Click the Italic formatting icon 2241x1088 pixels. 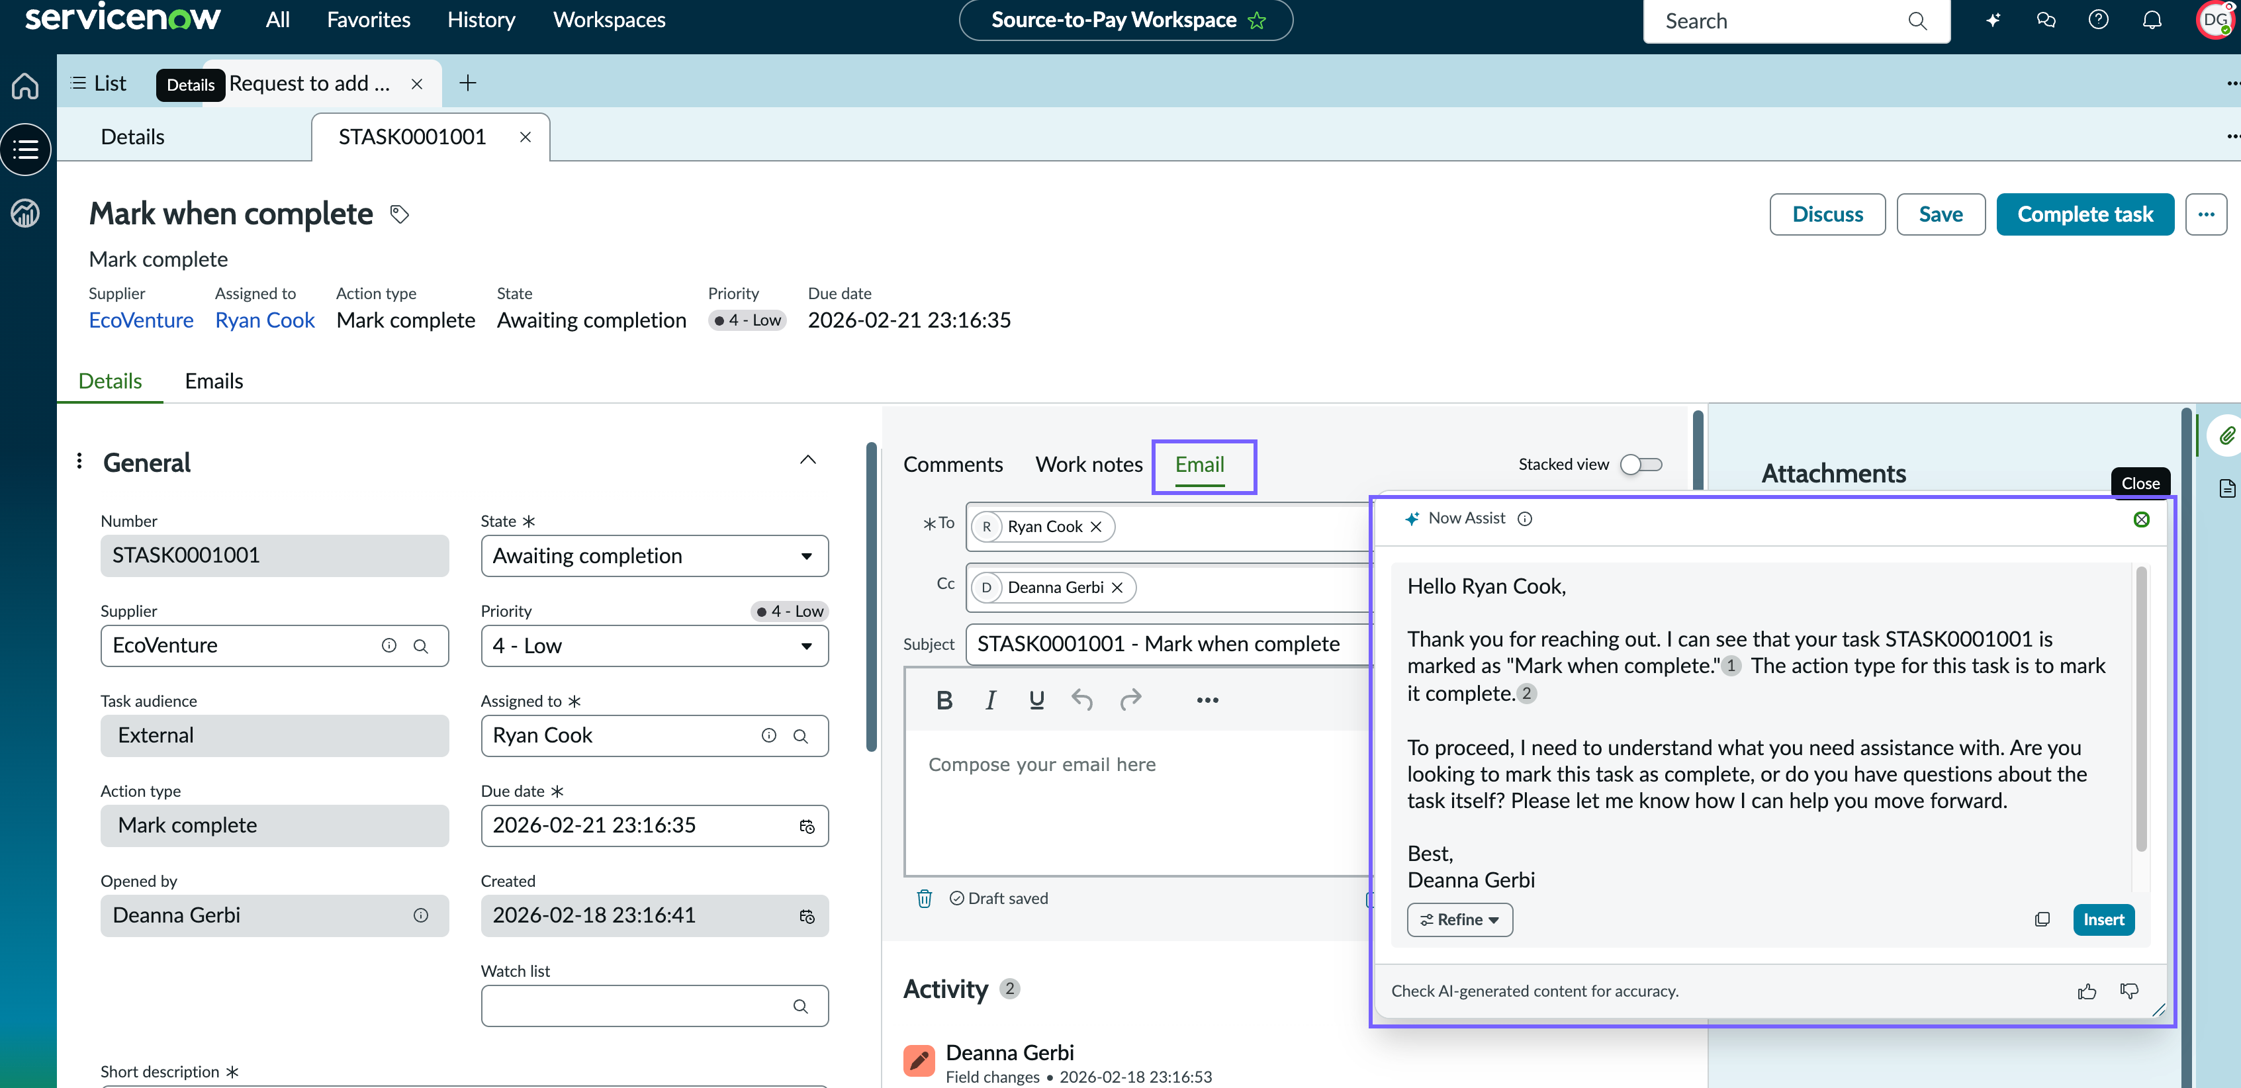coord(990,700)
